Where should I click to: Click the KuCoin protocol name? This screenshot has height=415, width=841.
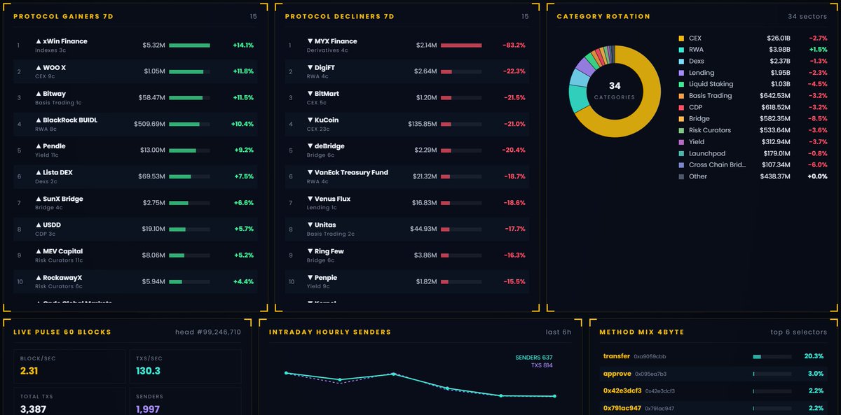(x=327, y=120)
